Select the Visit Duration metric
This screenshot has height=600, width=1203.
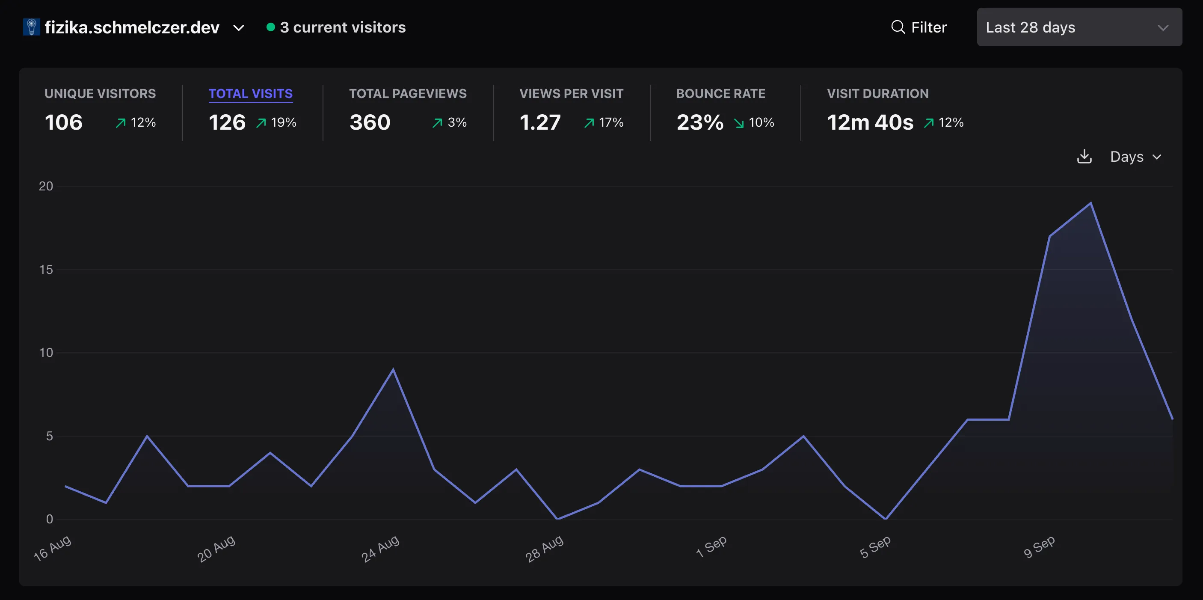(877, 93)
